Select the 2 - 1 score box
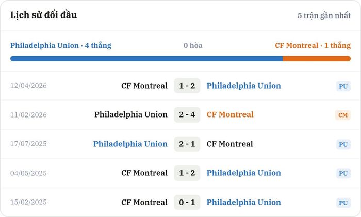The image size is (361, 217). point(187,144)
